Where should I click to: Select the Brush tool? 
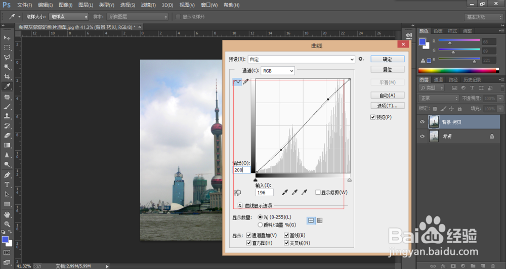(x=7, y=107)
